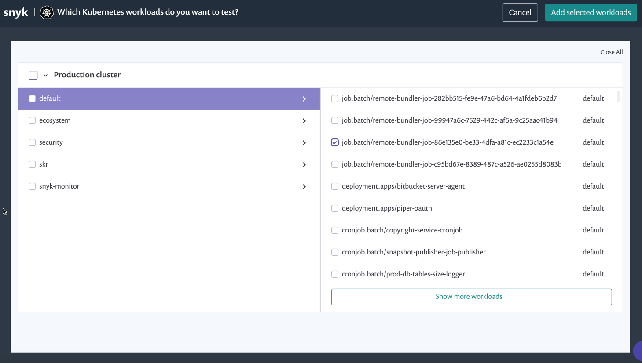This screenshot has height=363, width=642.
Task: Click the Snyk logo
Action: 16,13
